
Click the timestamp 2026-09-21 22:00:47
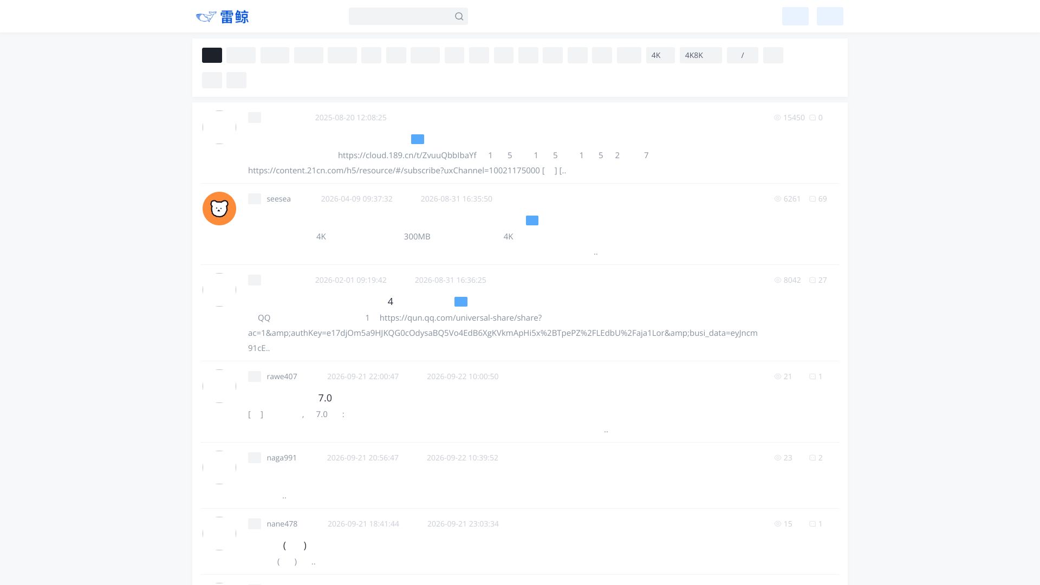tap(363, 376)
